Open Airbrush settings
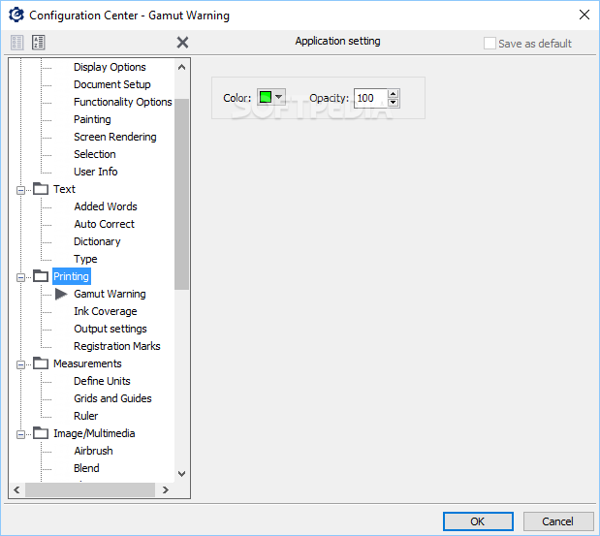This screenshot has width=600, height=536. point(94,451)
